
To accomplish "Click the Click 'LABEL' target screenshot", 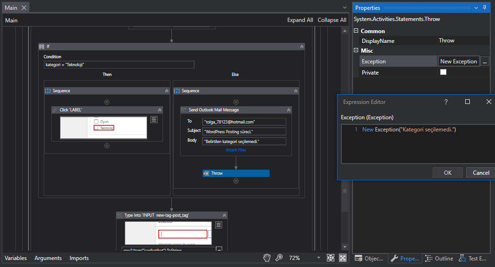I will [x=103, y=128].
